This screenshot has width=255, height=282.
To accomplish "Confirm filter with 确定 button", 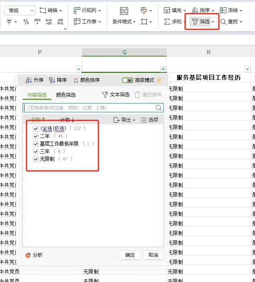I will point(130,255).
